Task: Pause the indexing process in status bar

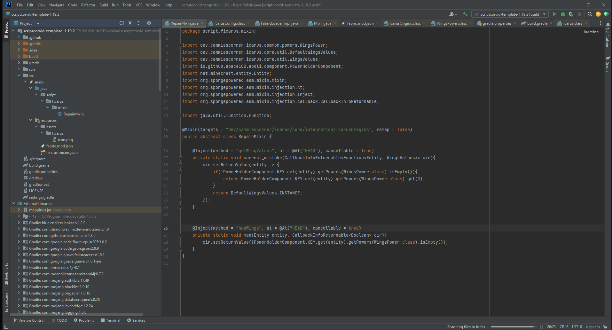Action: point(541,326)
